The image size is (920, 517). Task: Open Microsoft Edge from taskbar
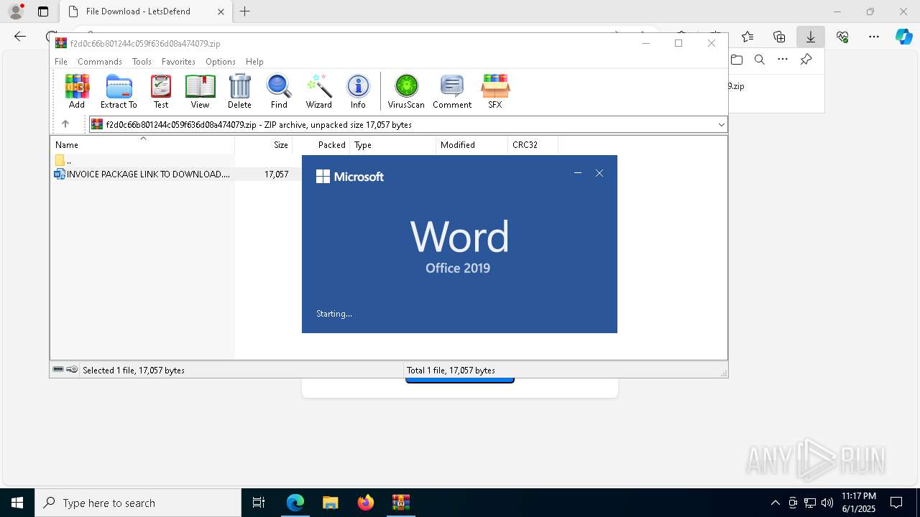tap(295, 503)
